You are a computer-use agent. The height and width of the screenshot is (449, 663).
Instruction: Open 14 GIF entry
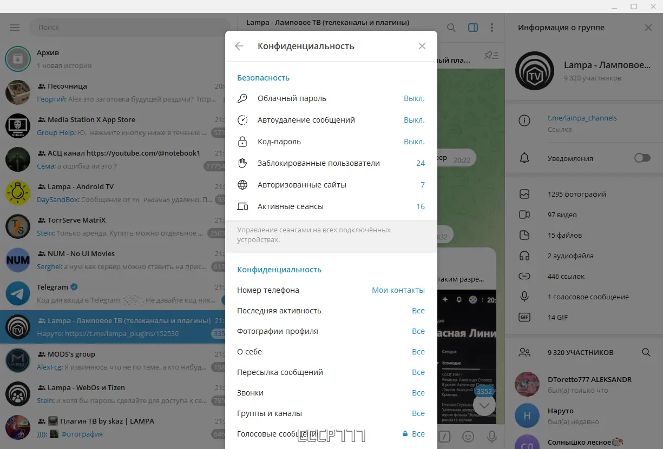[583, 317]
